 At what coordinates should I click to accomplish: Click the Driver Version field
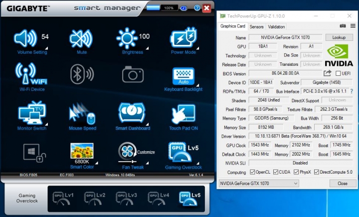301,136
